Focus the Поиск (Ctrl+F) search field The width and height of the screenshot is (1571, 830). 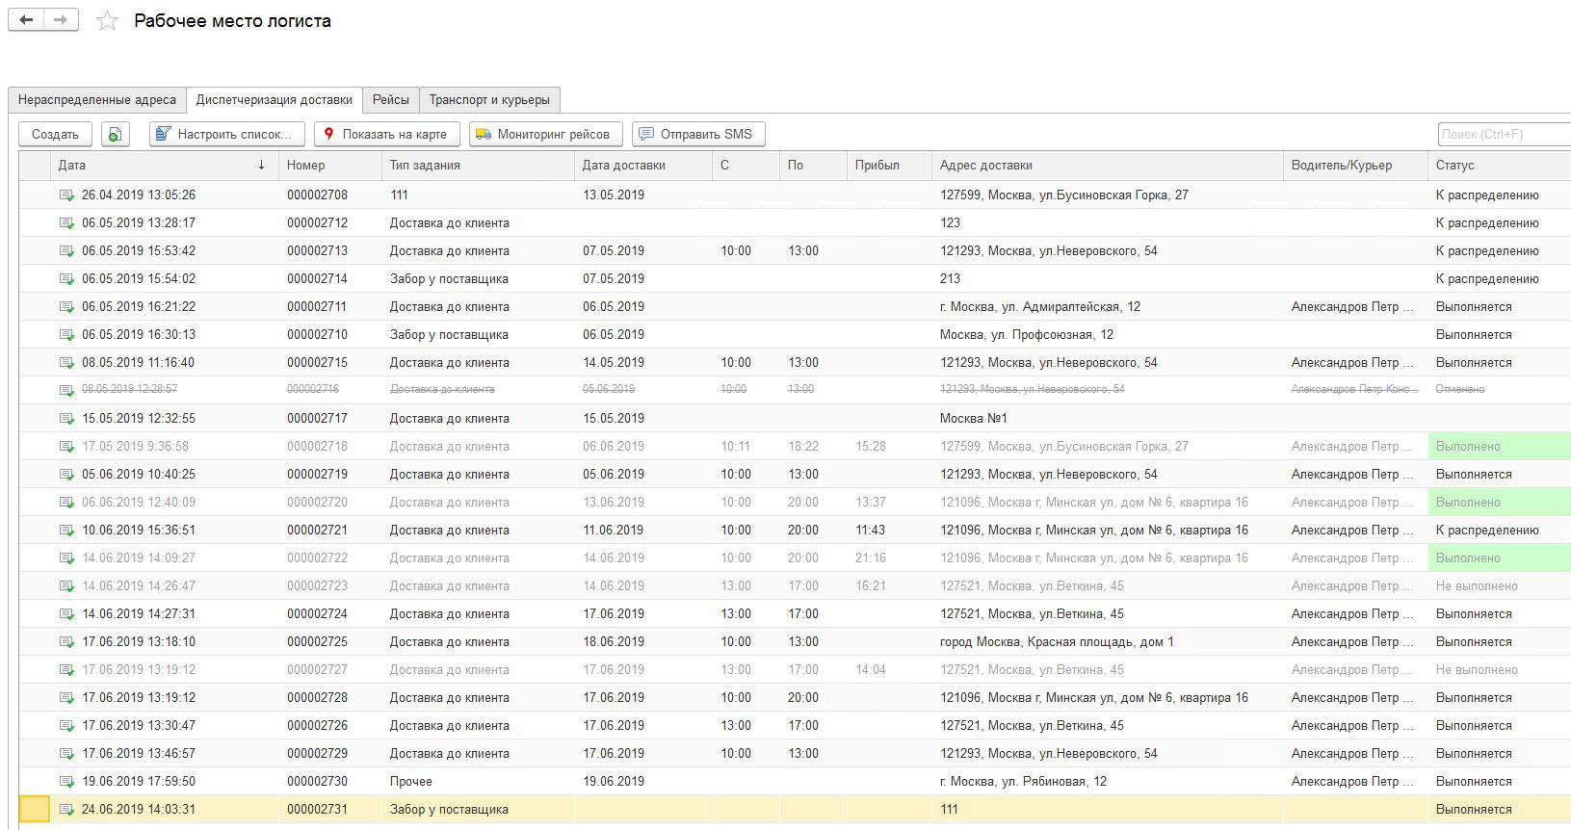(1505, 134)
